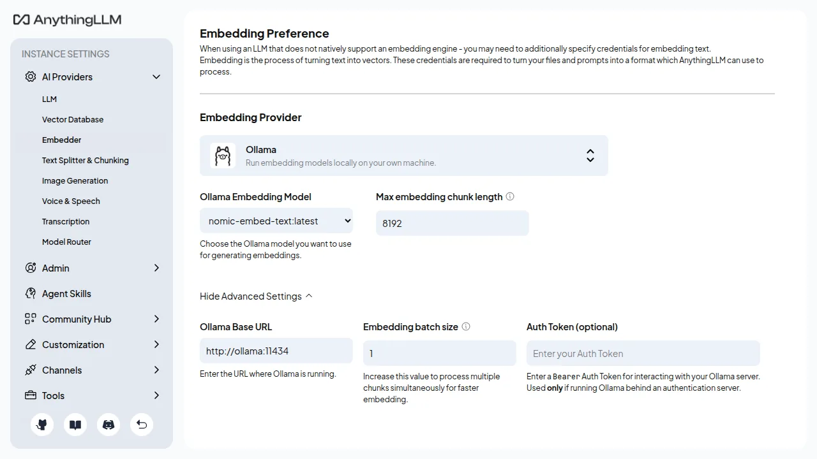The width and height of the screenshot is (817, 459).
Task: Collapse the AI Providers section chevron
Action: 156,76
